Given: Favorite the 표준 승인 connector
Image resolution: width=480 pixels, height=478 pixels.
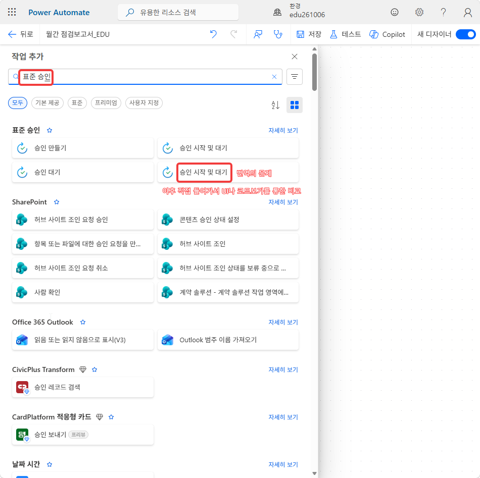Looking at the screenshot, I should [50, 130].
